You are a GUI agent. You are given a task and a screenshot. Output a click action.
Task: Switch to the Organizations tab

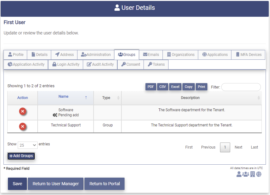tap(181, 55)
